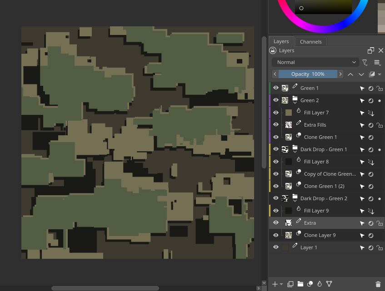Image resolution: width=385 pixels, height=291 pixels.
Task: Toggle visibility of Fill Layer 8
Action: 275,162
